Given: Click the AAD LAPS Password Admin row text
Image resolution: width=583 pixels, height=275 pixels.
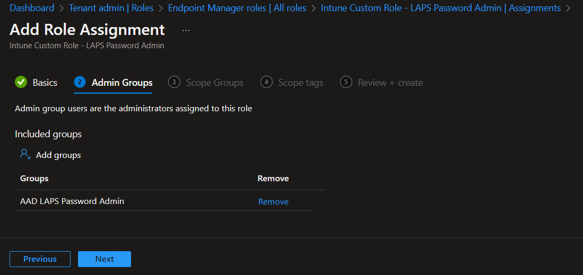Looking at the screenshot, I should pos(72,201).
